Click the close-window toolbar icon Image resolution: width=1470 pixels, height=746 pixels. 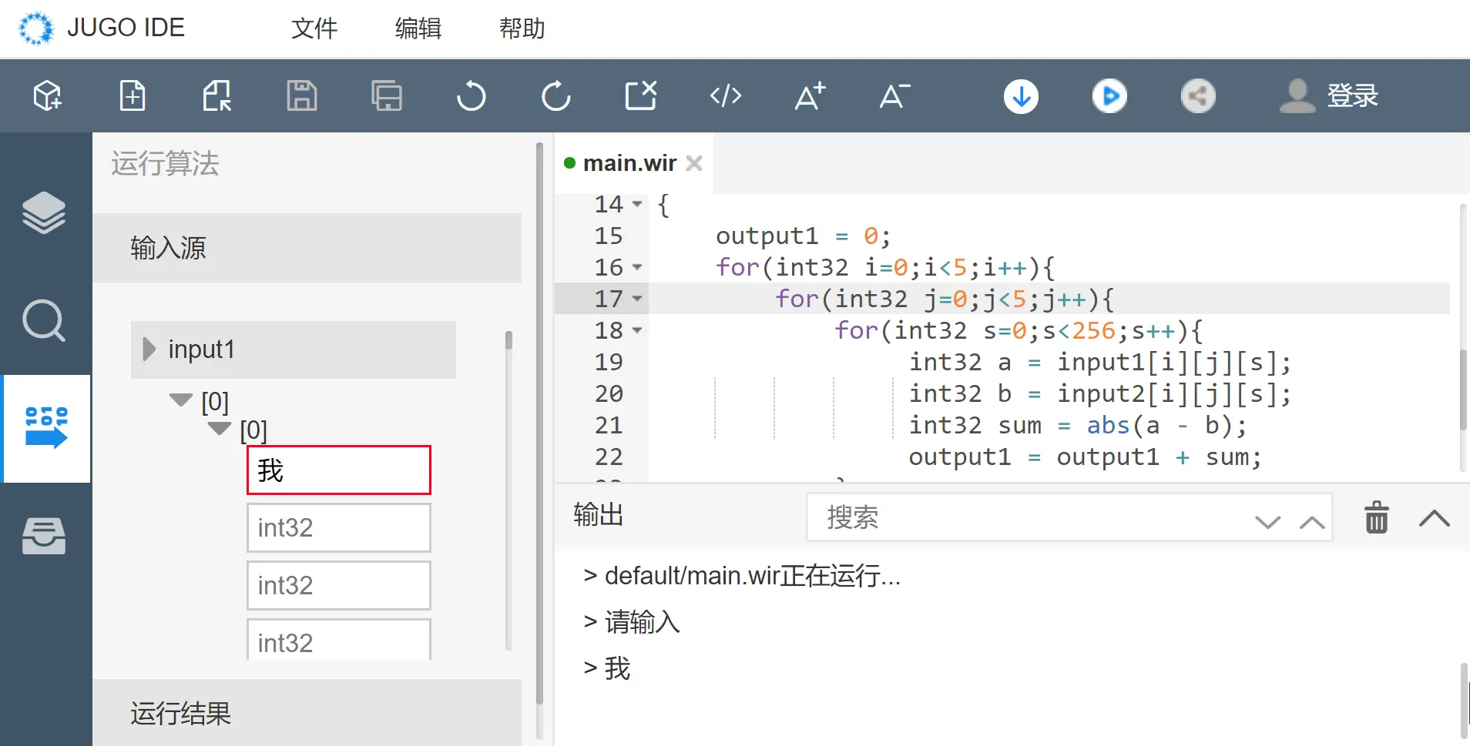[641, 96]
